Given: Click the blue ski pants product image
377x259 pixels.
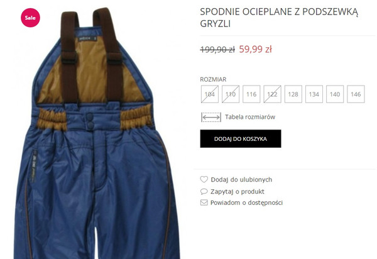Looking at the screenshot, I should 96,133.
